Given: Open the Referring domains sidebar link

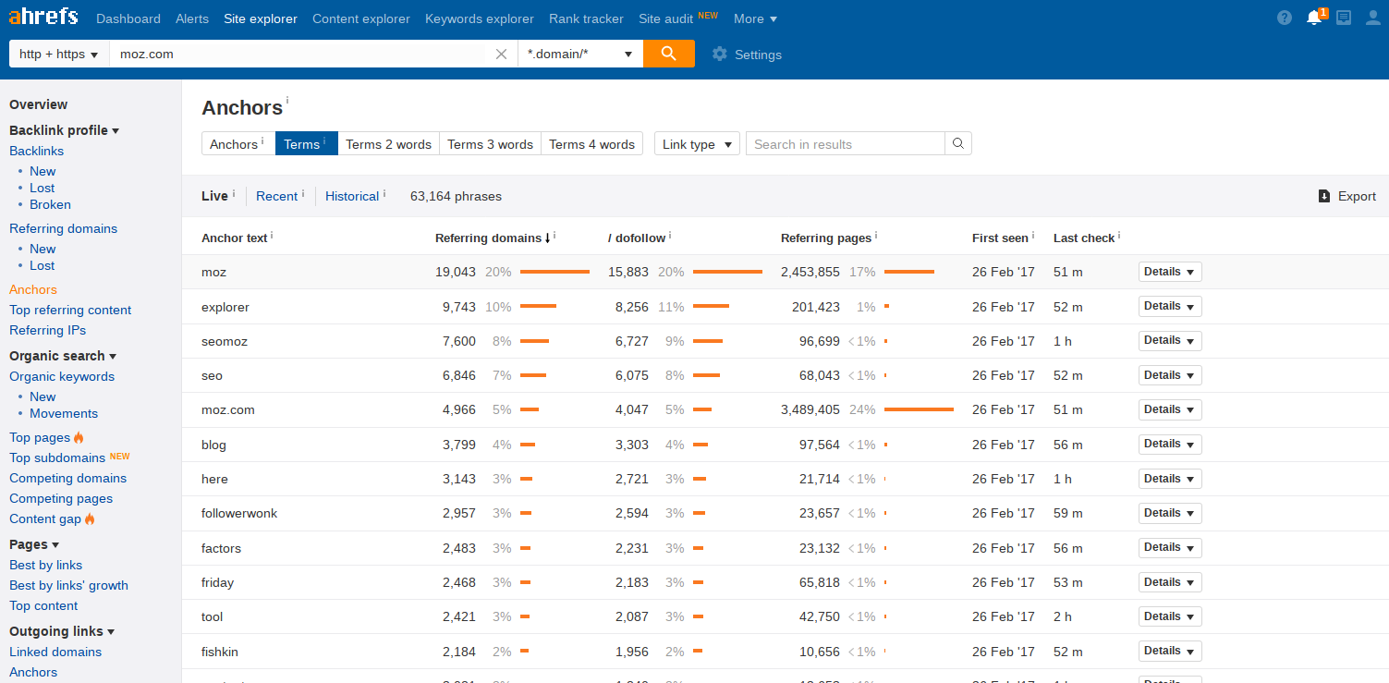Looking at the screenshot, I should 64,228.
